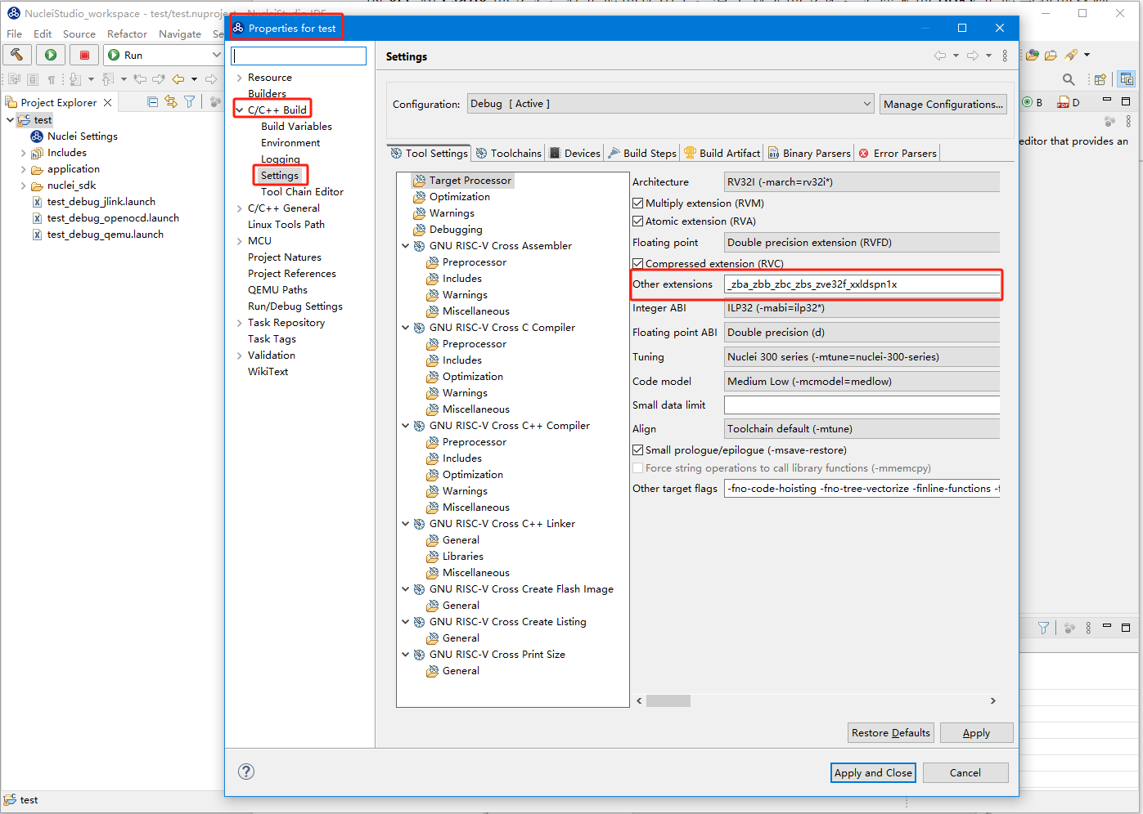This screenshot has width=1143, height=814.
Task: Open the Integer ABI dropdown
Action: pos(862,308)
